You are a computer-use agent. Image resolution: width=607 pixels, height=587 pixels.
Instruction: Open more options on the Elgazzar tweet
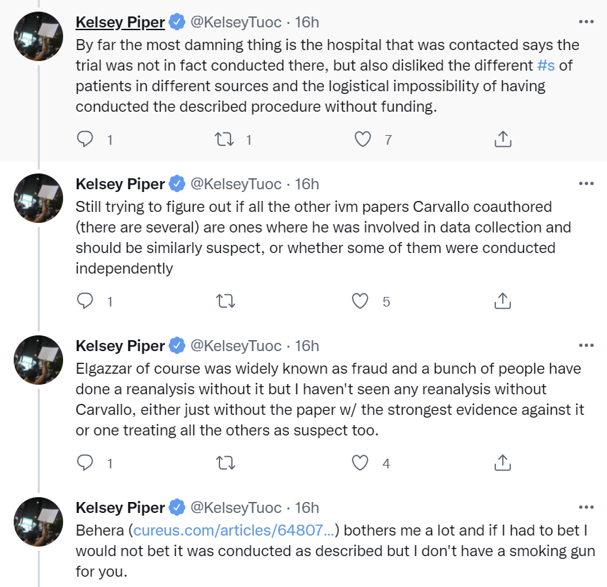click(x=586, y=345)
